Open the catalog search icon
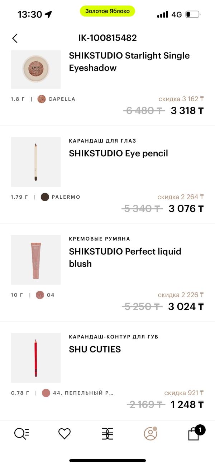Screen dimensions: 215x466 21,434
